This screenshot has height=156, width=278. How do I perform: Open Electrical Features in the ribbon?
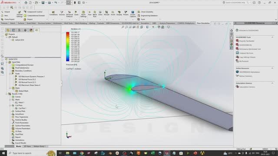coord(69,14)
